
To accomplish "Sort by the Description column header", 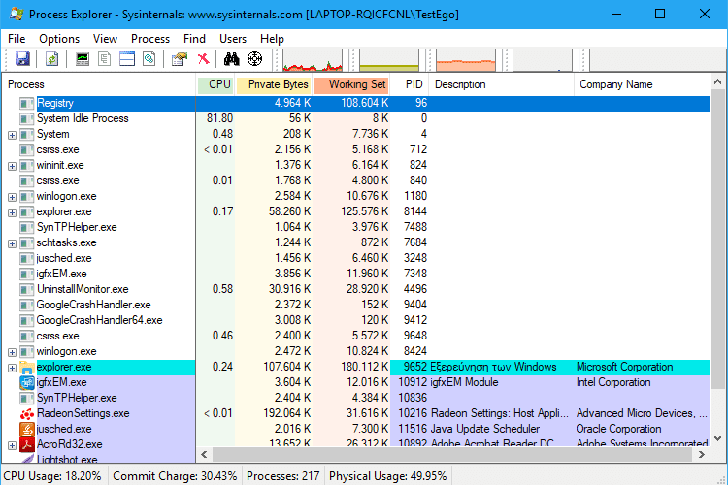I will (502, 84).
